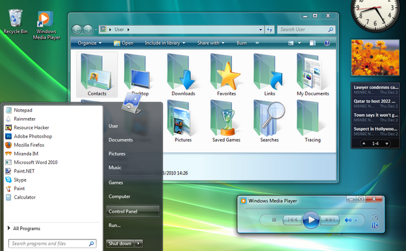Open the Organize dropdown
Screen dimensions: 406x251
click(90, 43)
